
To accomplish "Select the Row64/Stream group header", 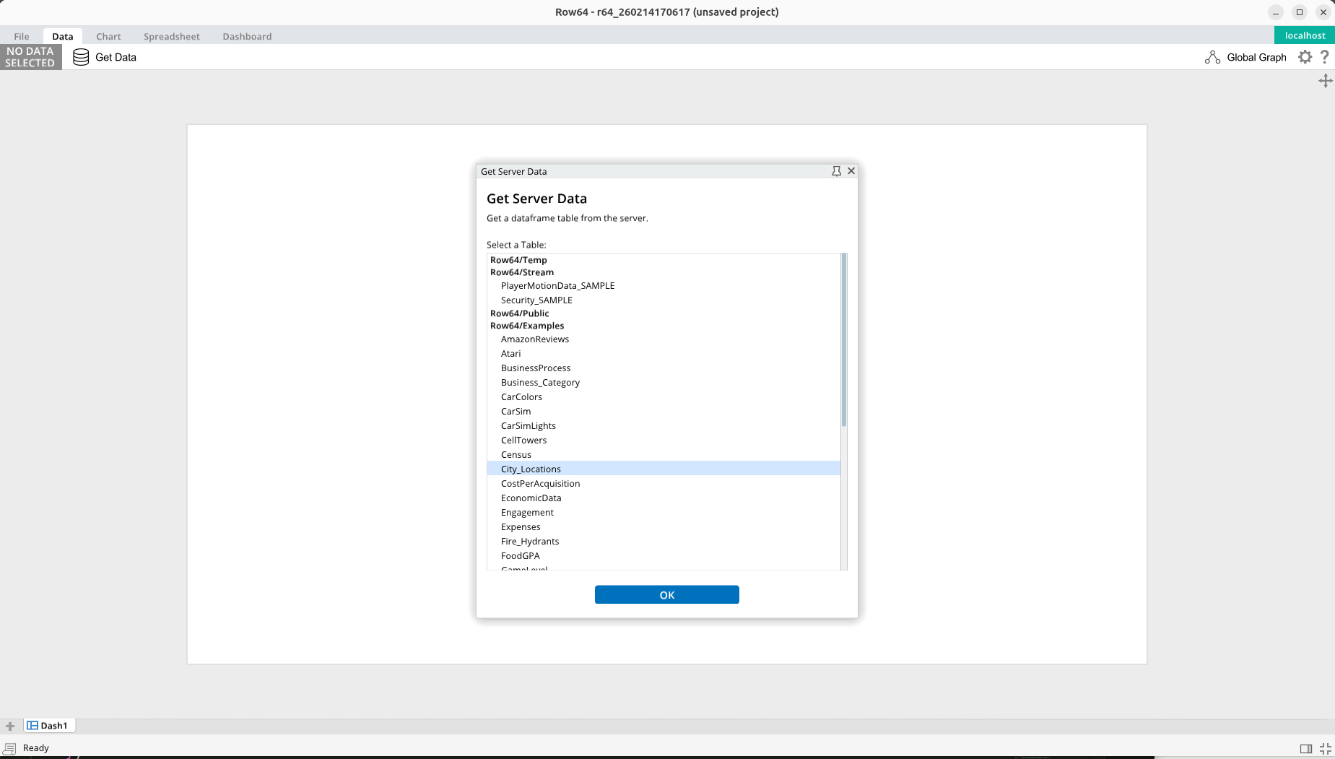I will point(522,272).
